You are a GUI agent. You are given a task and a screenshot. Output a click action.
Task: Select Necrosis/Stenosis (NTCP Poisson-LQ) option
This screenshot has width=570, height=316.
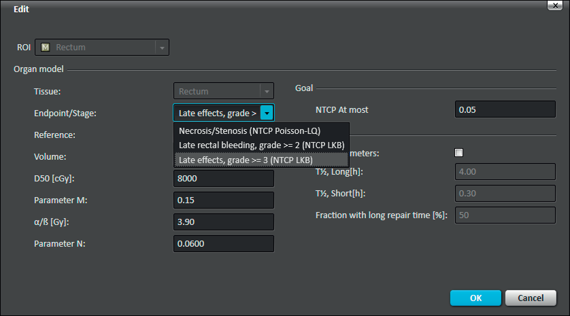pos(261,130)
